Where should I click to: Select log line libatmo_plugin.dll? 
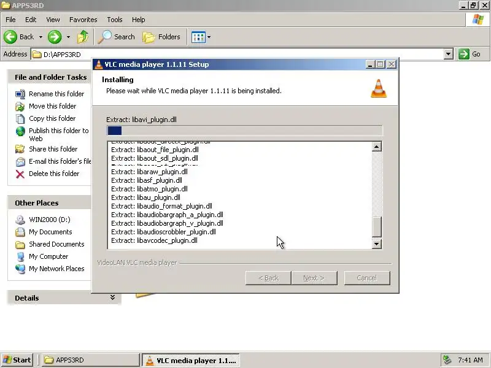tap(149, 189)
